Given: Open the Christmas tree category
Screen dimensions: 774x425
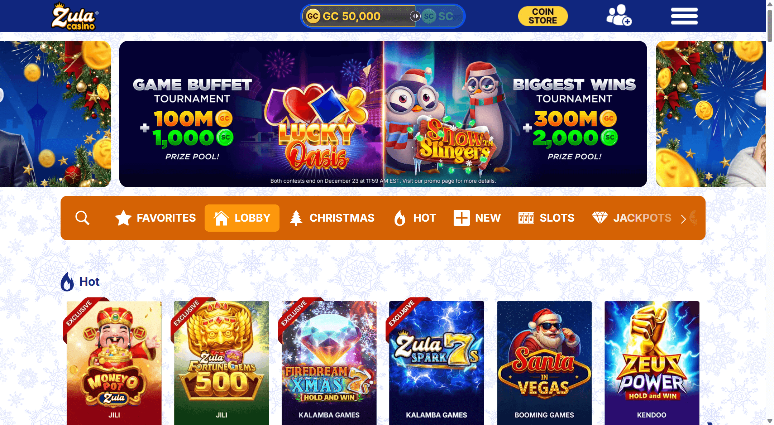Looking at the screenshot, I should 332,218.
